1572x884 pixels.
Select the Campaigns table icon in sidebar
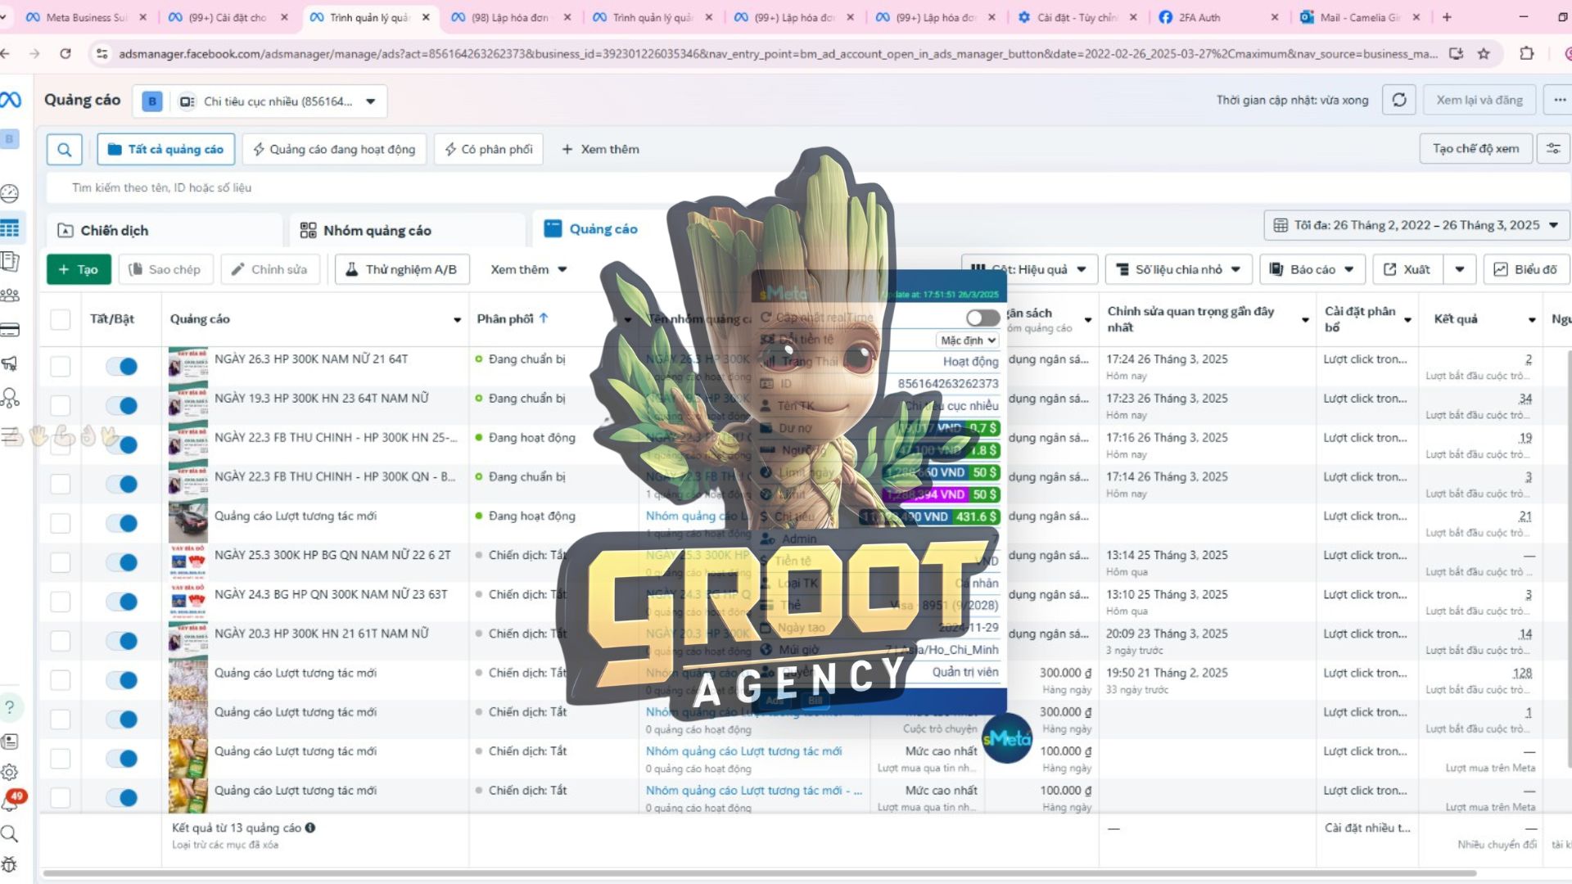point(10,228)
